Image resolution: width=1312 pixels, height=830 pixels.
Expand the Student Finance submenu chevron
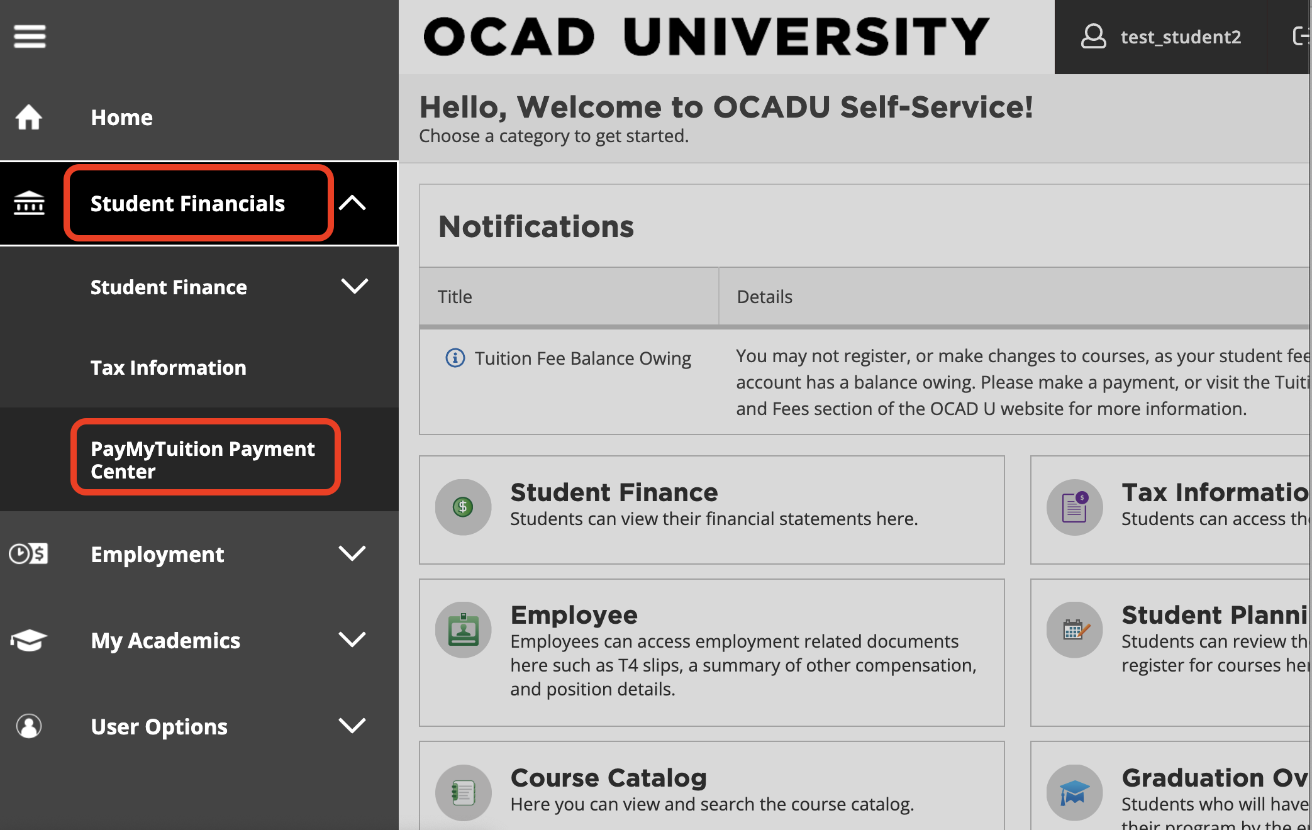pos(355,286)
